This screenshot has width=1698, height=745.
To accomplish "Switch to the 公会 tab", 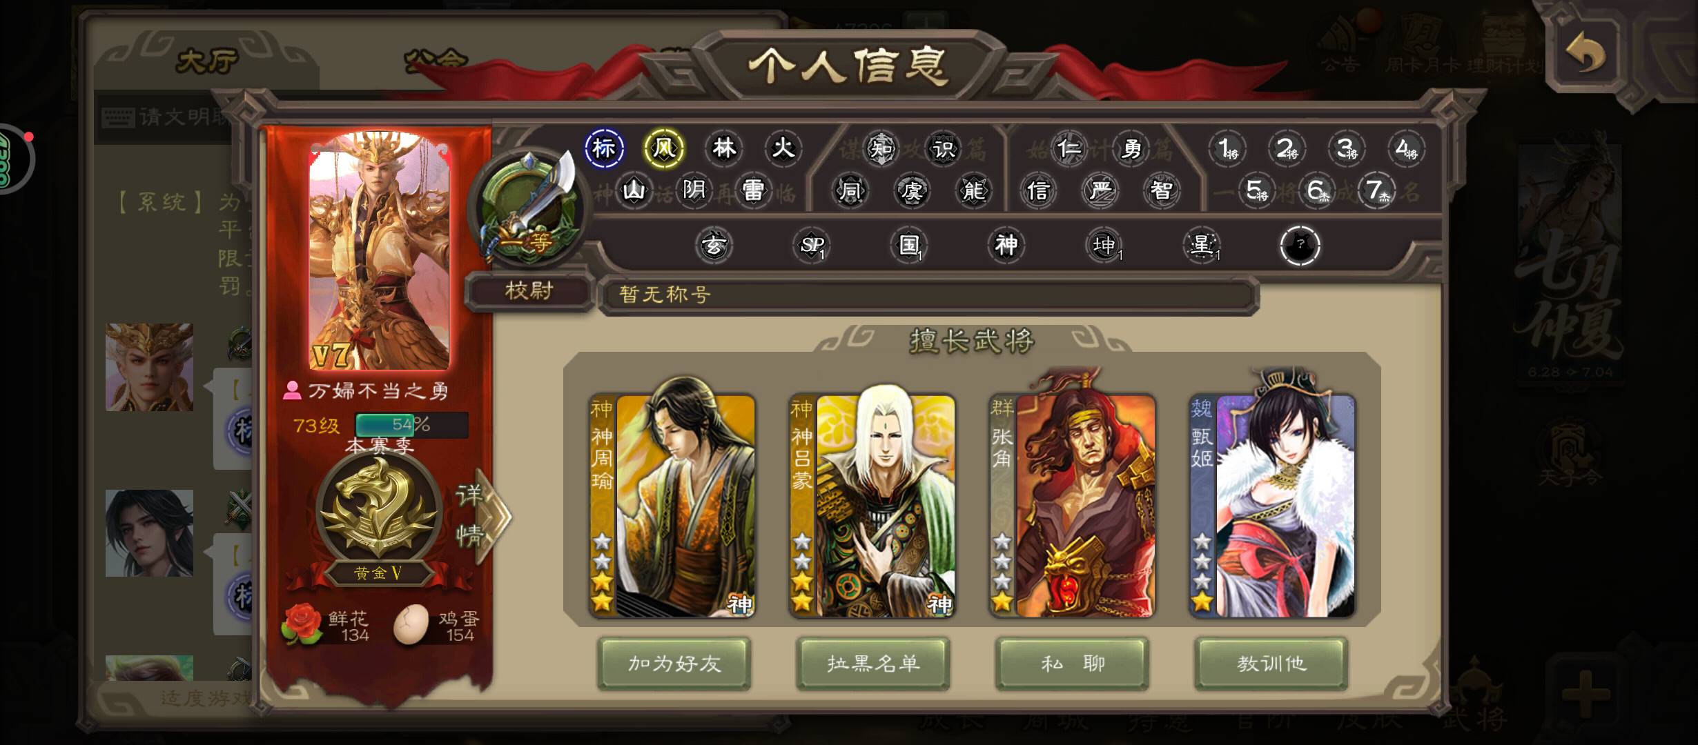I will (x=436, y=59).
